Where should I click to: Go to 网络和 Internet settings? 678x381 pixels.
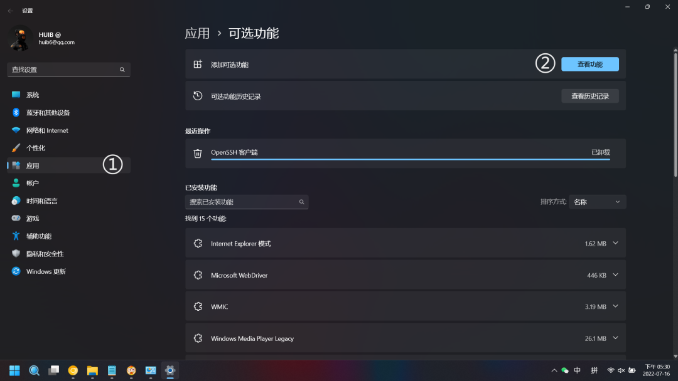click(x=69, y=130)
